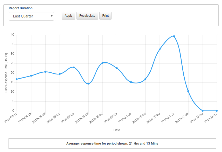222x152 pixels.
Task: Open the Report Duration dropdown
Action: [31, 16]
